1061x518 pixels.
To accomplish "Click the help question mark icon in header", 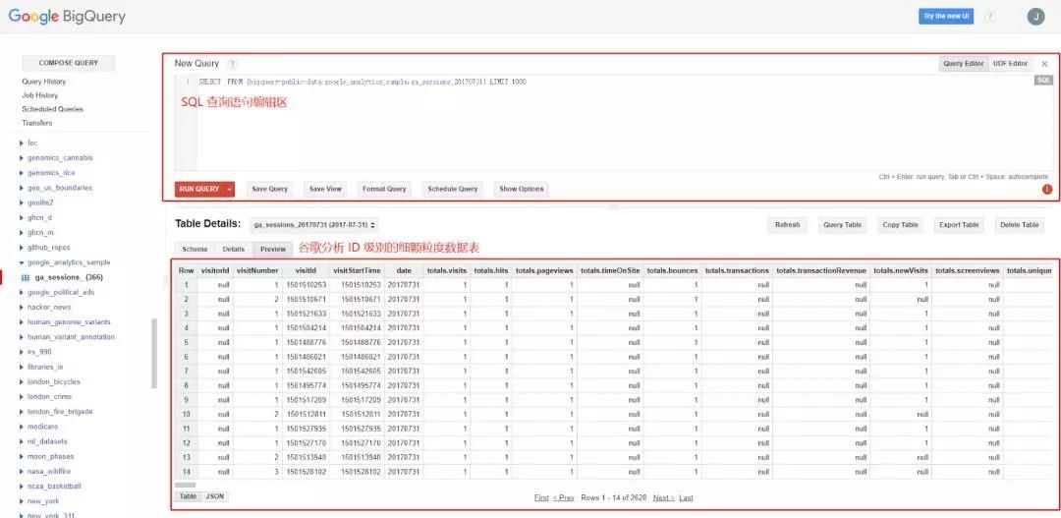I will coord(989,17).
